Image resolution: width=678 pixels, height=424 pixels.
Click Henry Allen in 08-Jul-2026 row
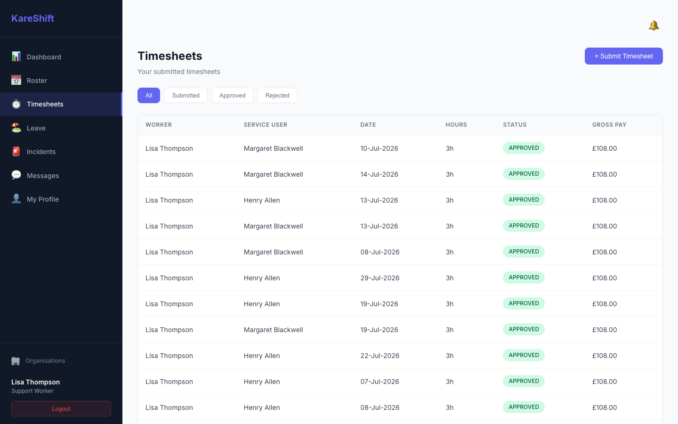click(x=262, y=408)
